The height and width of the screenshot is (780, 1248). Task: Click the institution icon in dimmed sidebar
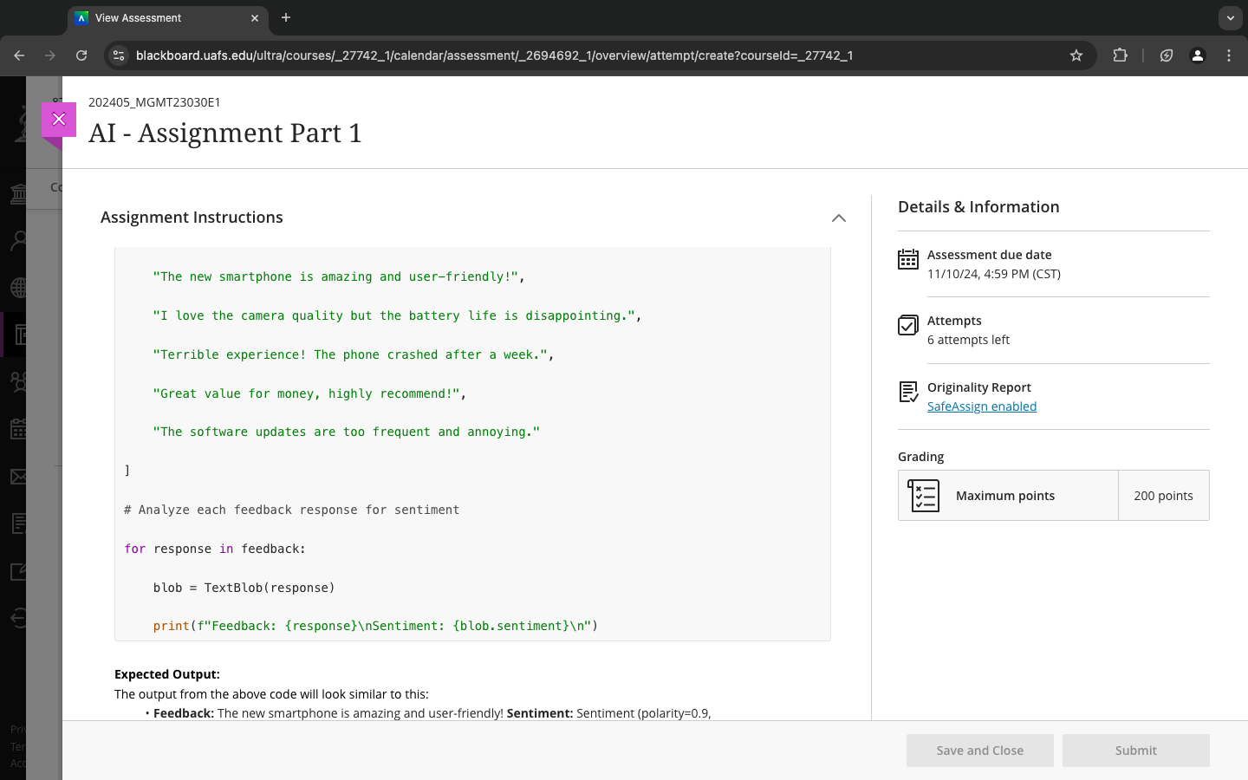pyautogui.click(x=19, y=193)
